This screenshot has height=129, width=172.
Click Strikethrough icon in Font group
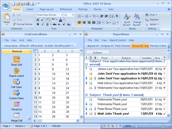tap(55, 24)
